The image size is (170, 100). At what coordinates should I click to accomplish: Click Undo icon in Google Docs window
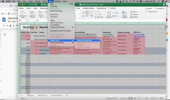point(4,26)
